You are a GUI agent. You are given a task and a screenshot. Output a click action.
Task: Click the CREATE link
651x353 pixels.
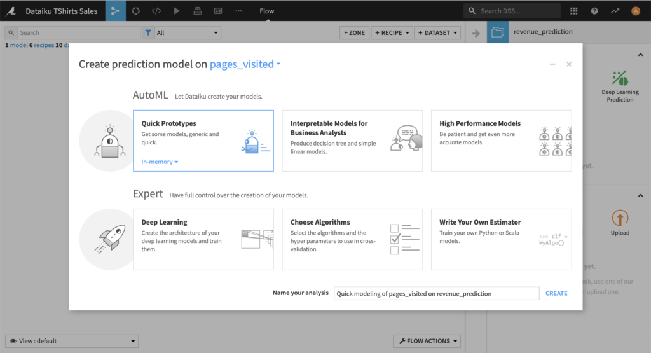point(556,293)
